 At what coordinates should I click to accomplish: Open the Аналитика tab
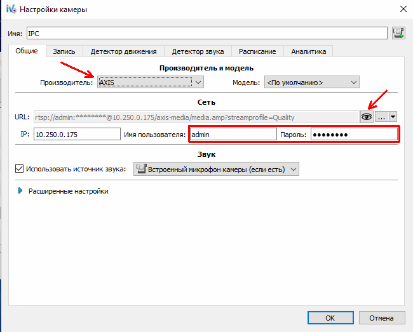pyautogui.click(x=308, y=51)
